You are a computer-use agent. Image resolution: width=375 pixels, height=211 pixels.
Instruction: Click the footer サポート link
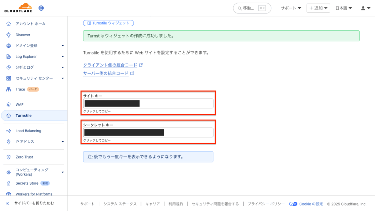(87, 204)
